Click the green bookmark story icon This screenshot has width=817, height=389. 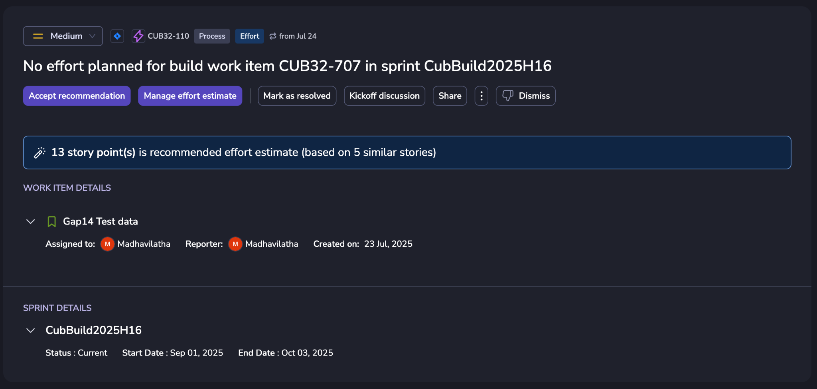51,221
